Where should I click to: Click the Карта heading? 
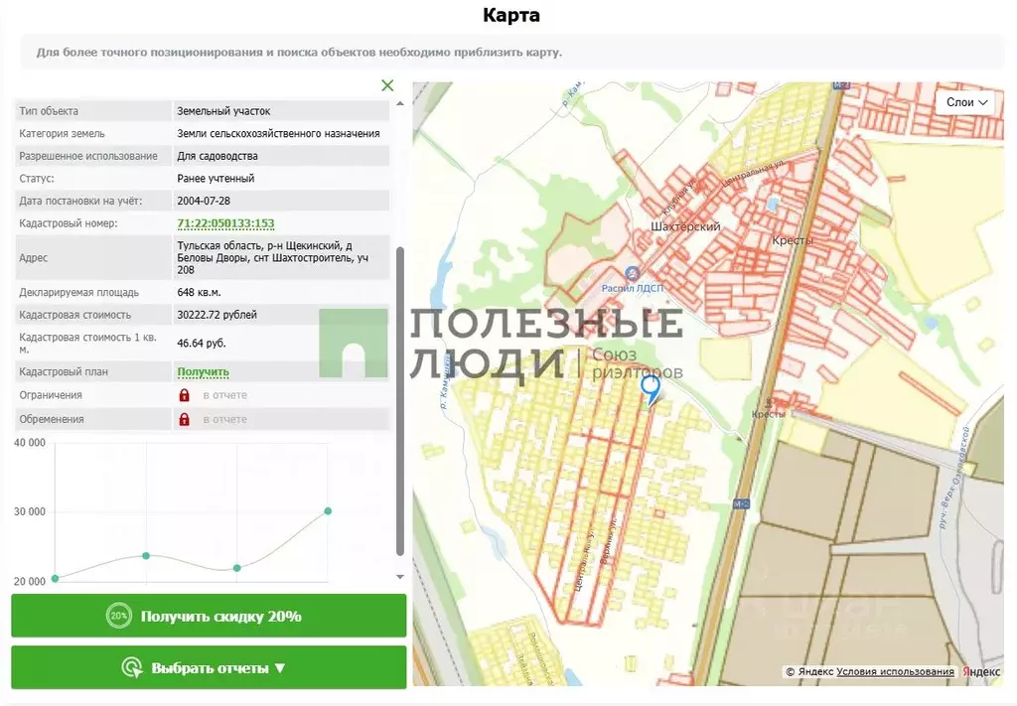(511, 15)
